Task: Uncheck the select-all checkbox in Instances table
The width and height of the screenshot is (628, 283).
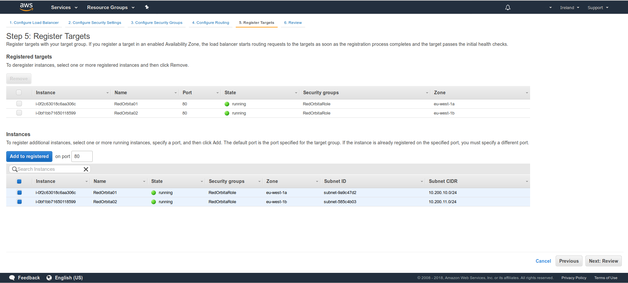Action: click(x=19, y=181)
